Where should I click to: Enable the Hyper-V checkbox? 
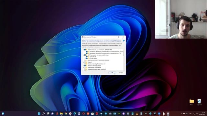coord(85,62)
